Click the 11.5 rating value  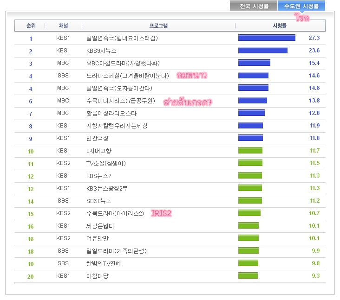point(314,163)
